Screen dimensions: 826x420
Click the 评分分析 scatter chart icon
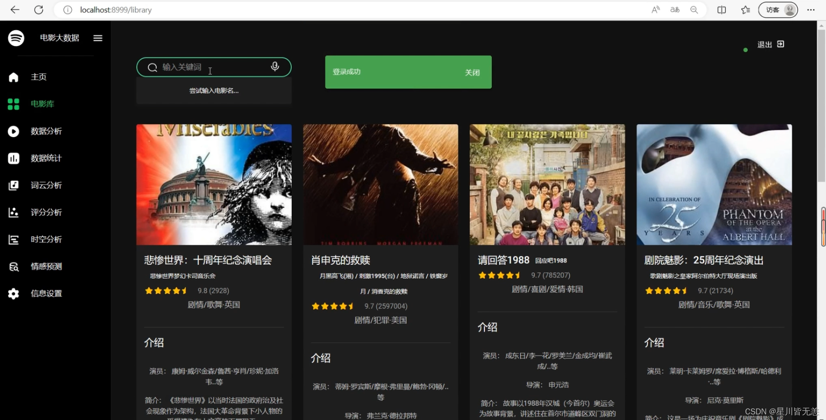point(13,212)
